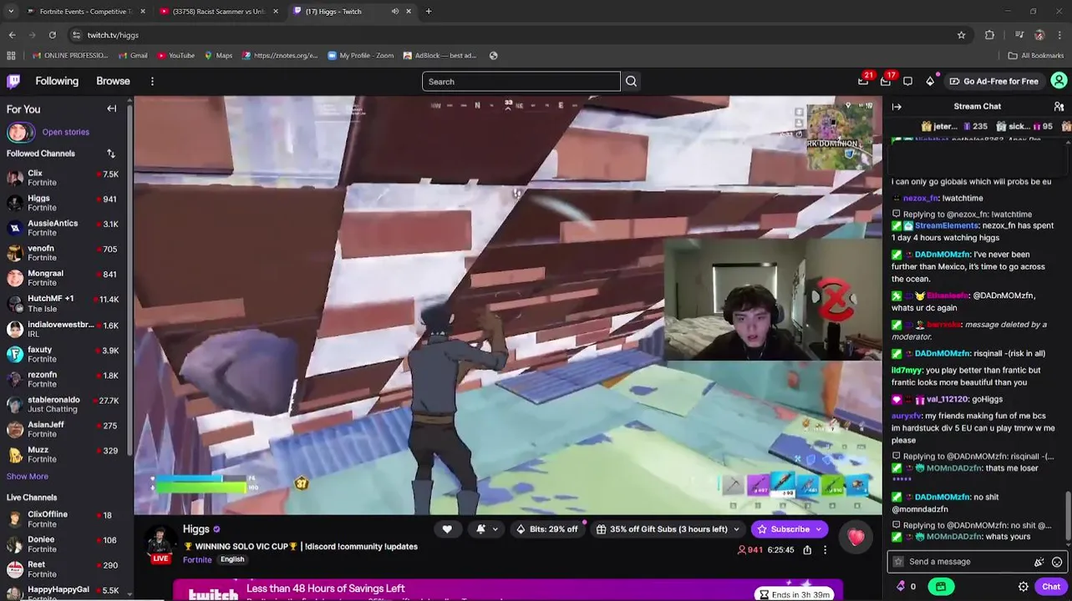Viewport: 1072px width, 601px height.
Task: Open the user profile avatar menu
Action: click(1059, 81)
